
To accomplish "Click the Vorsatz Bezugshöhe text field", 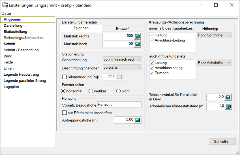I will point(119,105).
